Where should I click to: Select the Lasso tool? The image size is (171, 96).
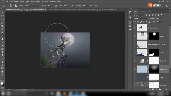click(x=2, y=19)
